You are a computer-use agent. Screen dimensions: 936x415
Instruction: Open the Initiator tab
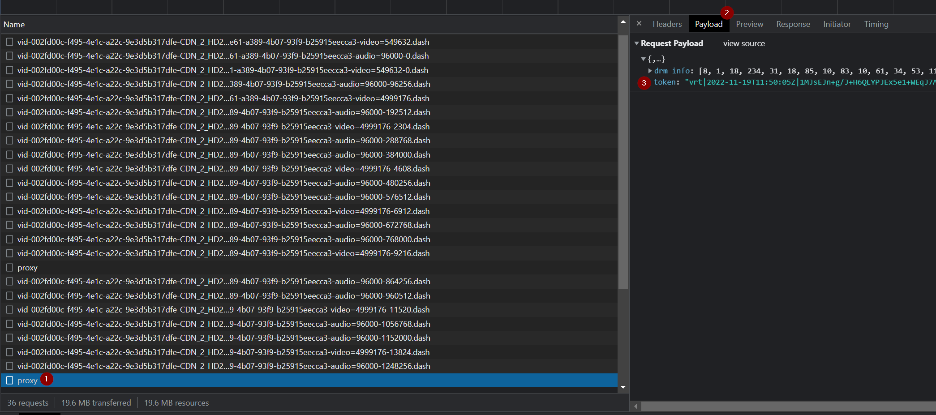(x=837, y=24)
